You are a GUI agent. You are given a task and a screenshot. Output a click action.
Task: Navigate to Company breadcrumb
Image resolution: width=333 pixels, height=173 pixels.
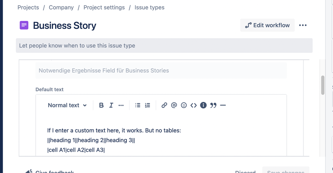pos(61,7)
